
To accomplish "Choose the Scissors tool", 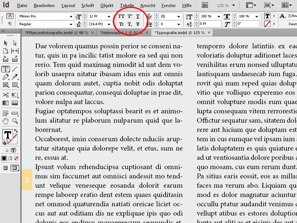I will (5, 94).
